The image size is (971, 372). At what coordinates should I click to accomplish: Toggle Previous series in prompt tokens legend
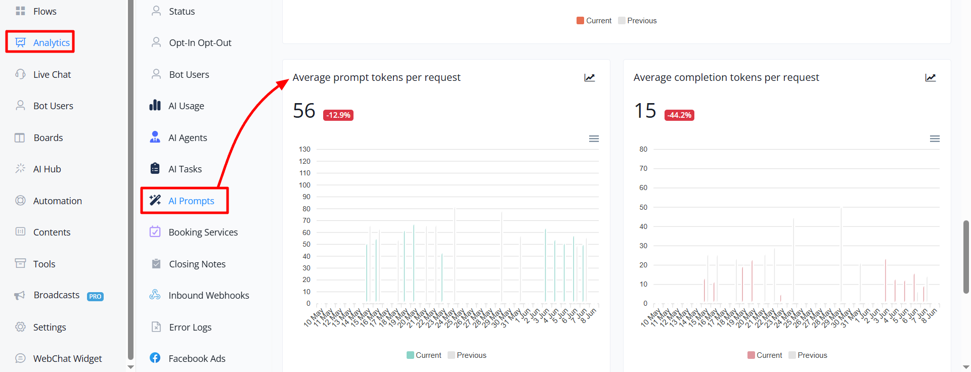[467, 355]
